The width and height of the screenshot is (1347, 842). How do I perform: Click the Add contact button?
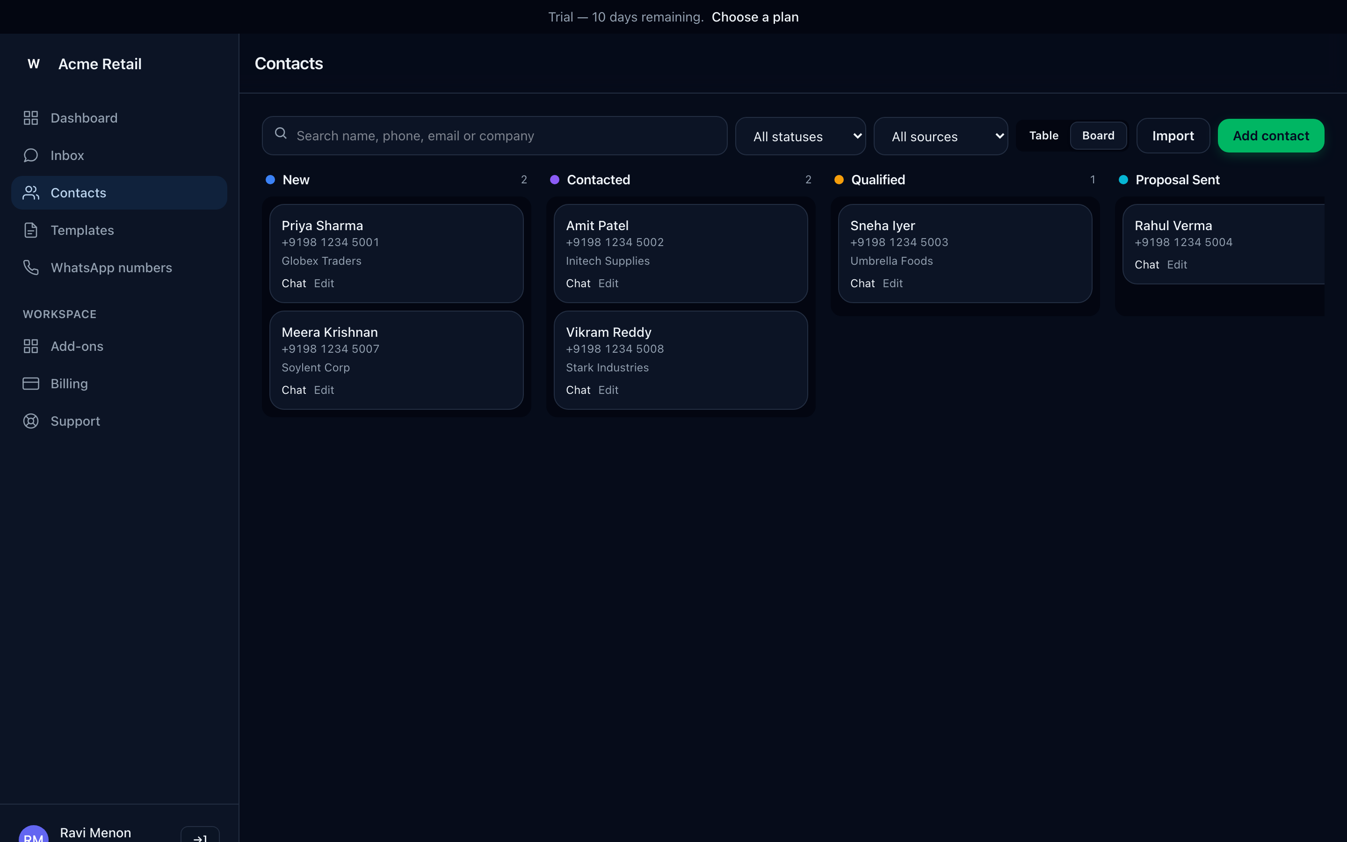point(1271,135)
